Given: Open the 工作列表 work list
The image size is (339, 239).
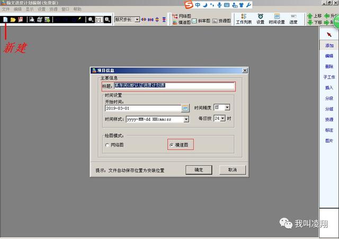Looking at the screenshot, I should coord(244,19).
